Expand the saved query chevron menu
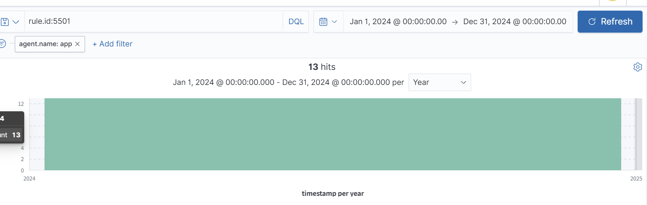647x205 pixels. point(16,22)
